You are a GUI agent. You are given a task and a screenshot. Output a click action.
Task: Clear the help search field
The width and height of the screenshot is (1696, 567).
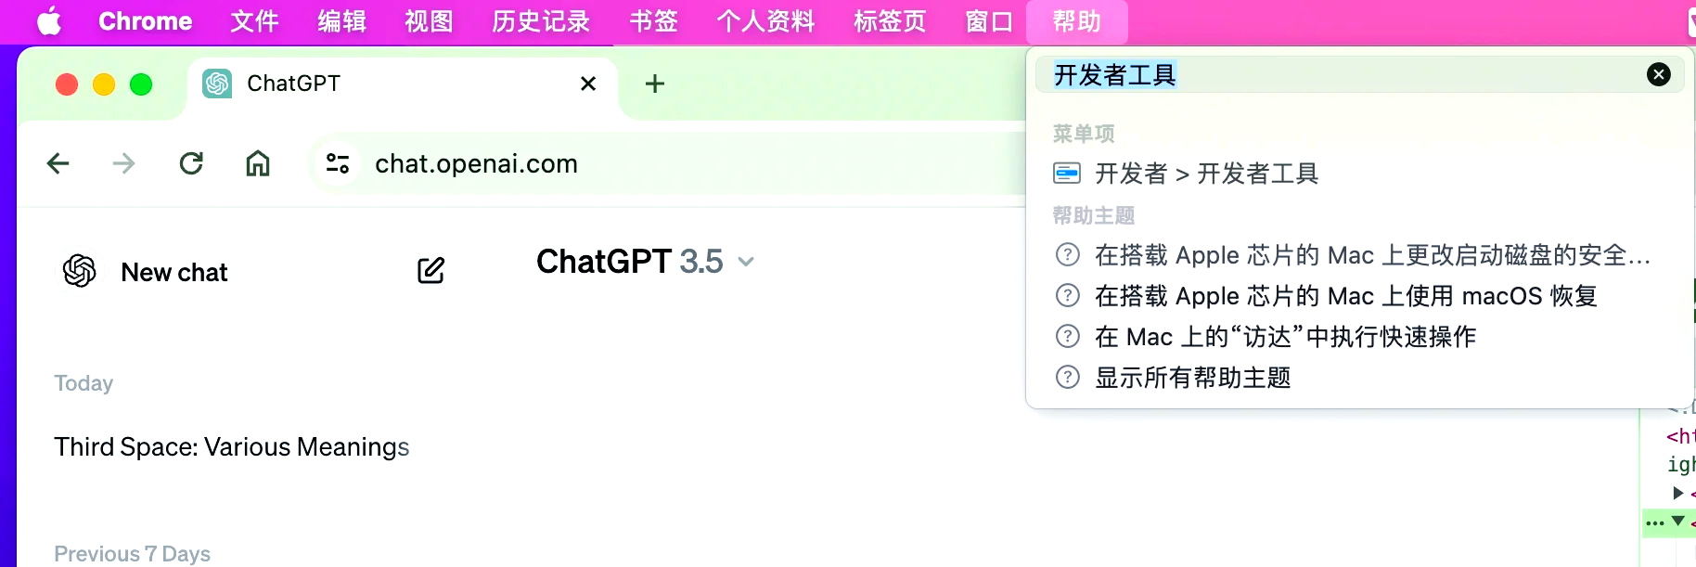pos(1659,74)
